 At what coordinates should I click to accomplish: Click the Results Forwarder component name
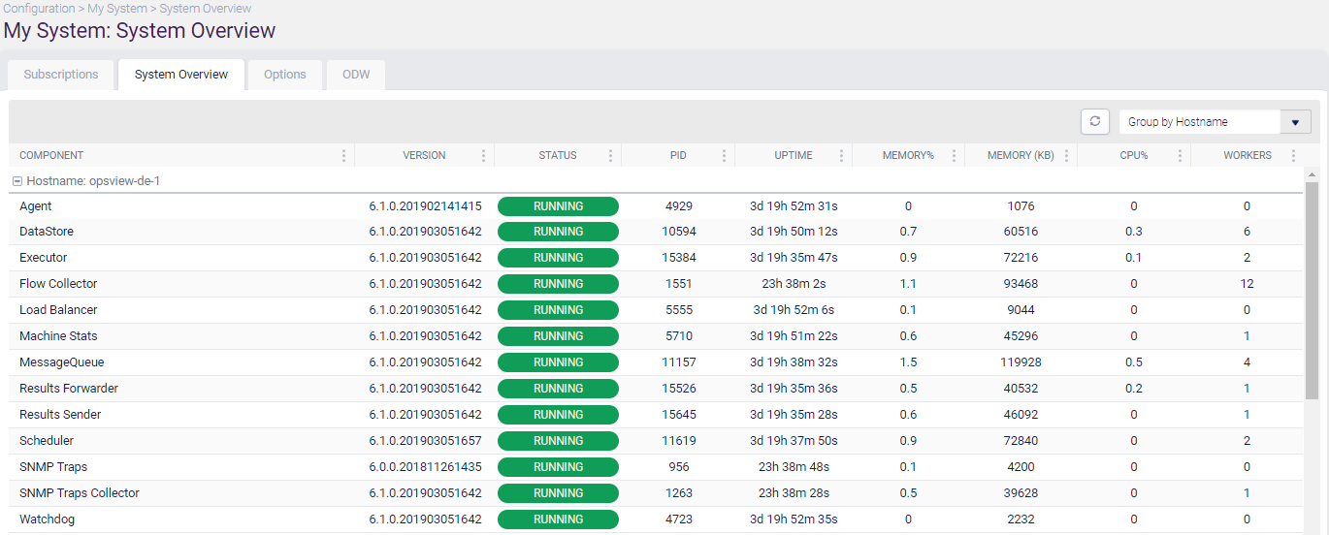pyautogui.click(x=69, y=389)
